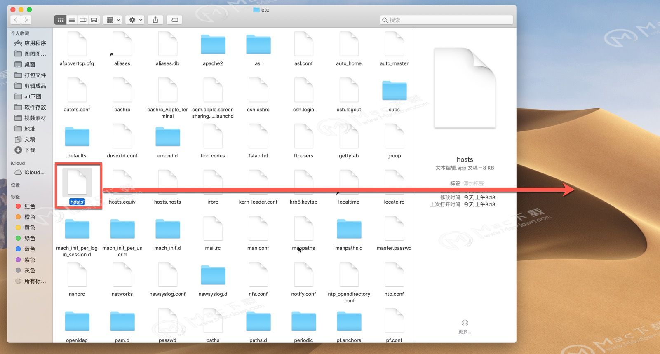Select the cups folder
660x354 pixels.
tap(394, 91)
